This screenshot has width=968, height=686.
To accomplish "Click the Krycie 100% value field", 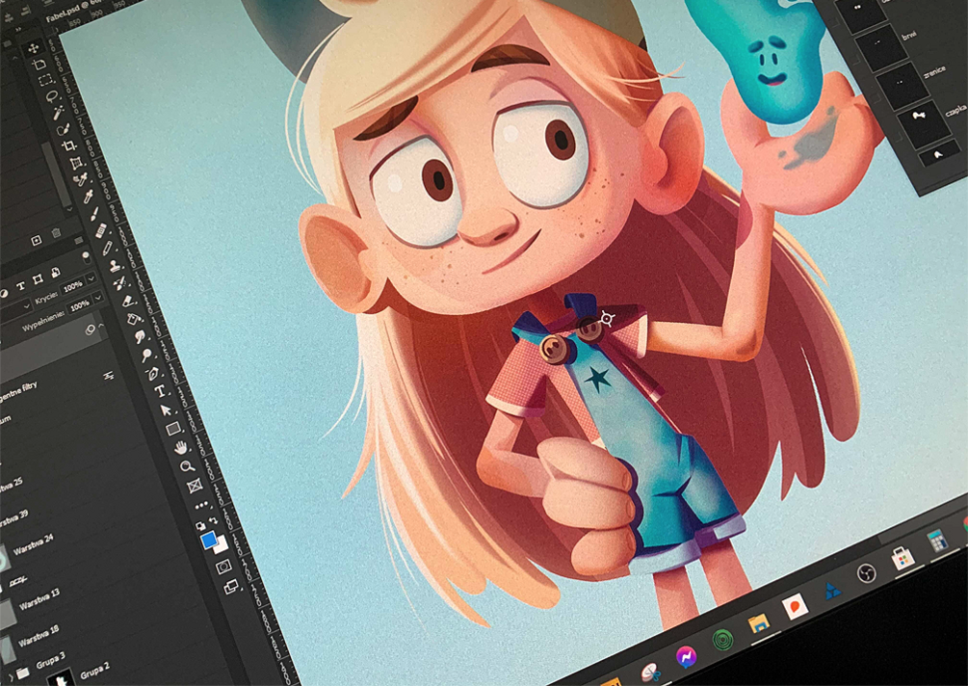I will point(73,286).
